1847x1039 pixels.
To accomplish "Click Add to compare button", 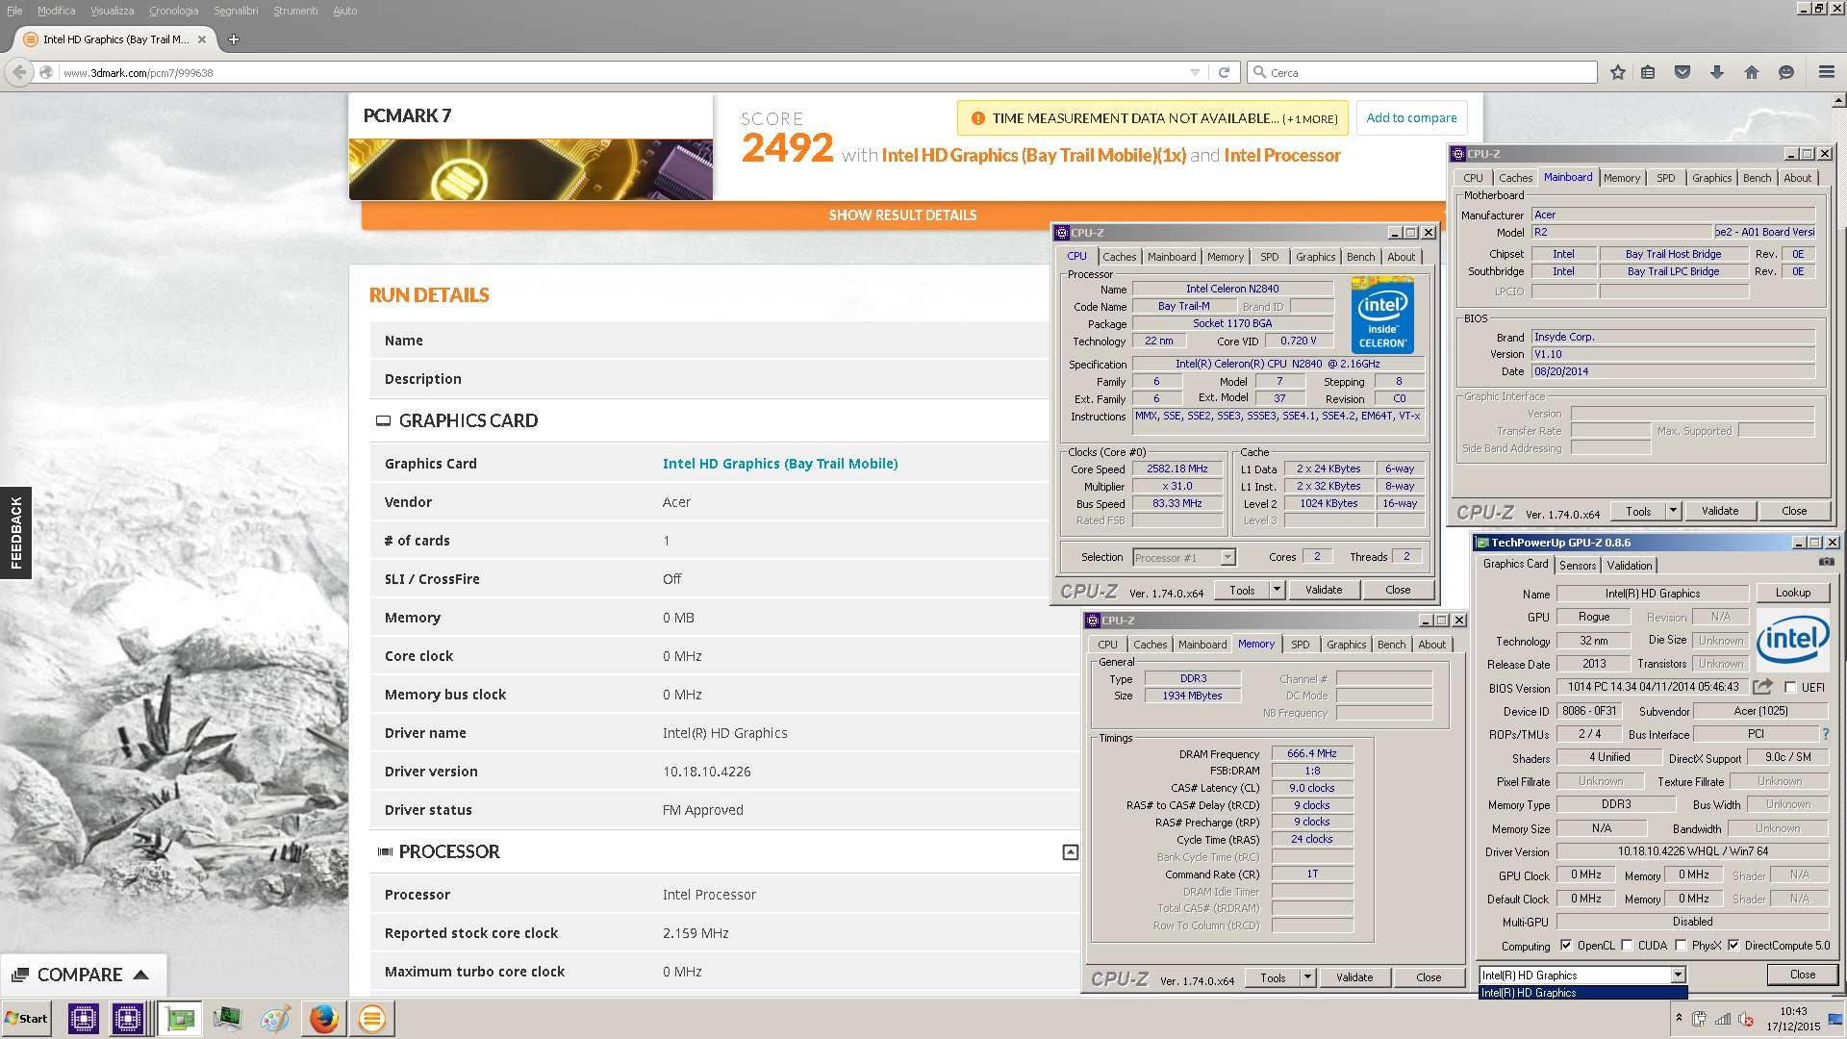I will coord(1411,118).
